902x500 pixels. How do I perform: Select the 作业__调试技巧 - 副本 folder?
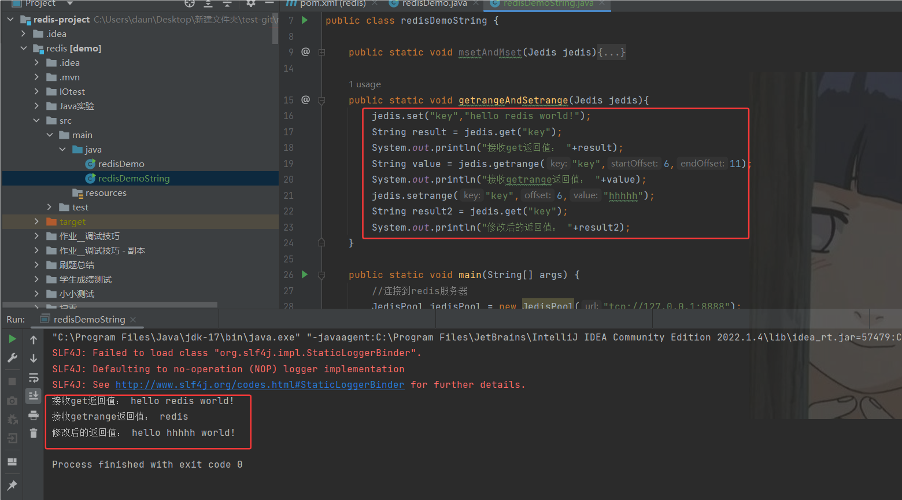[102, 250]
